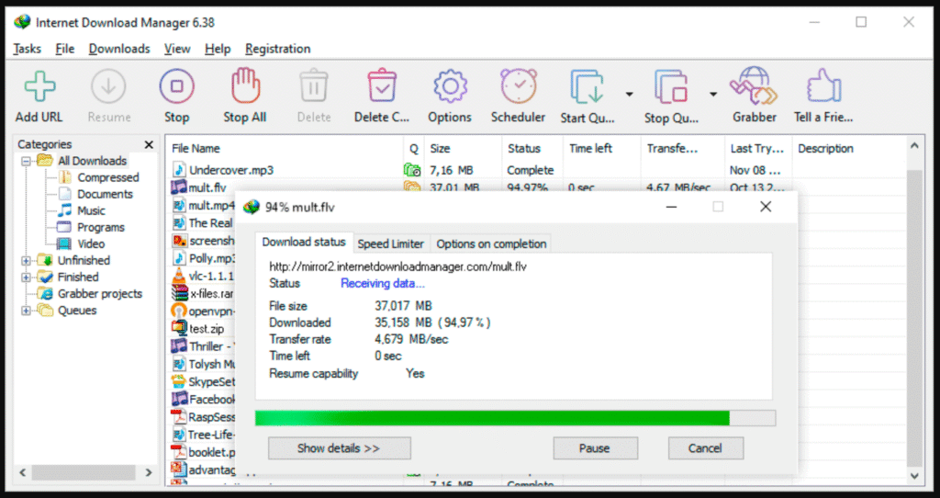Open the Scheduler clock icon

pos(518,87)
